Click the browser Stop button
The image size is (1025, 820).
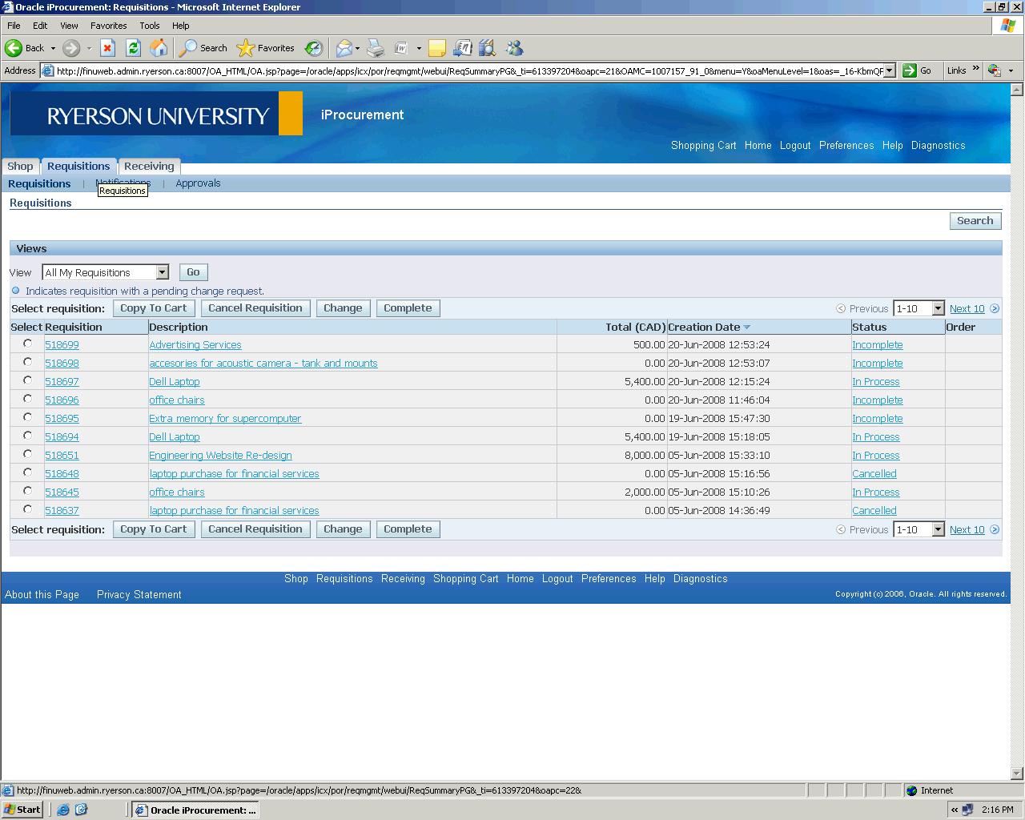click(x=107, y=48)
